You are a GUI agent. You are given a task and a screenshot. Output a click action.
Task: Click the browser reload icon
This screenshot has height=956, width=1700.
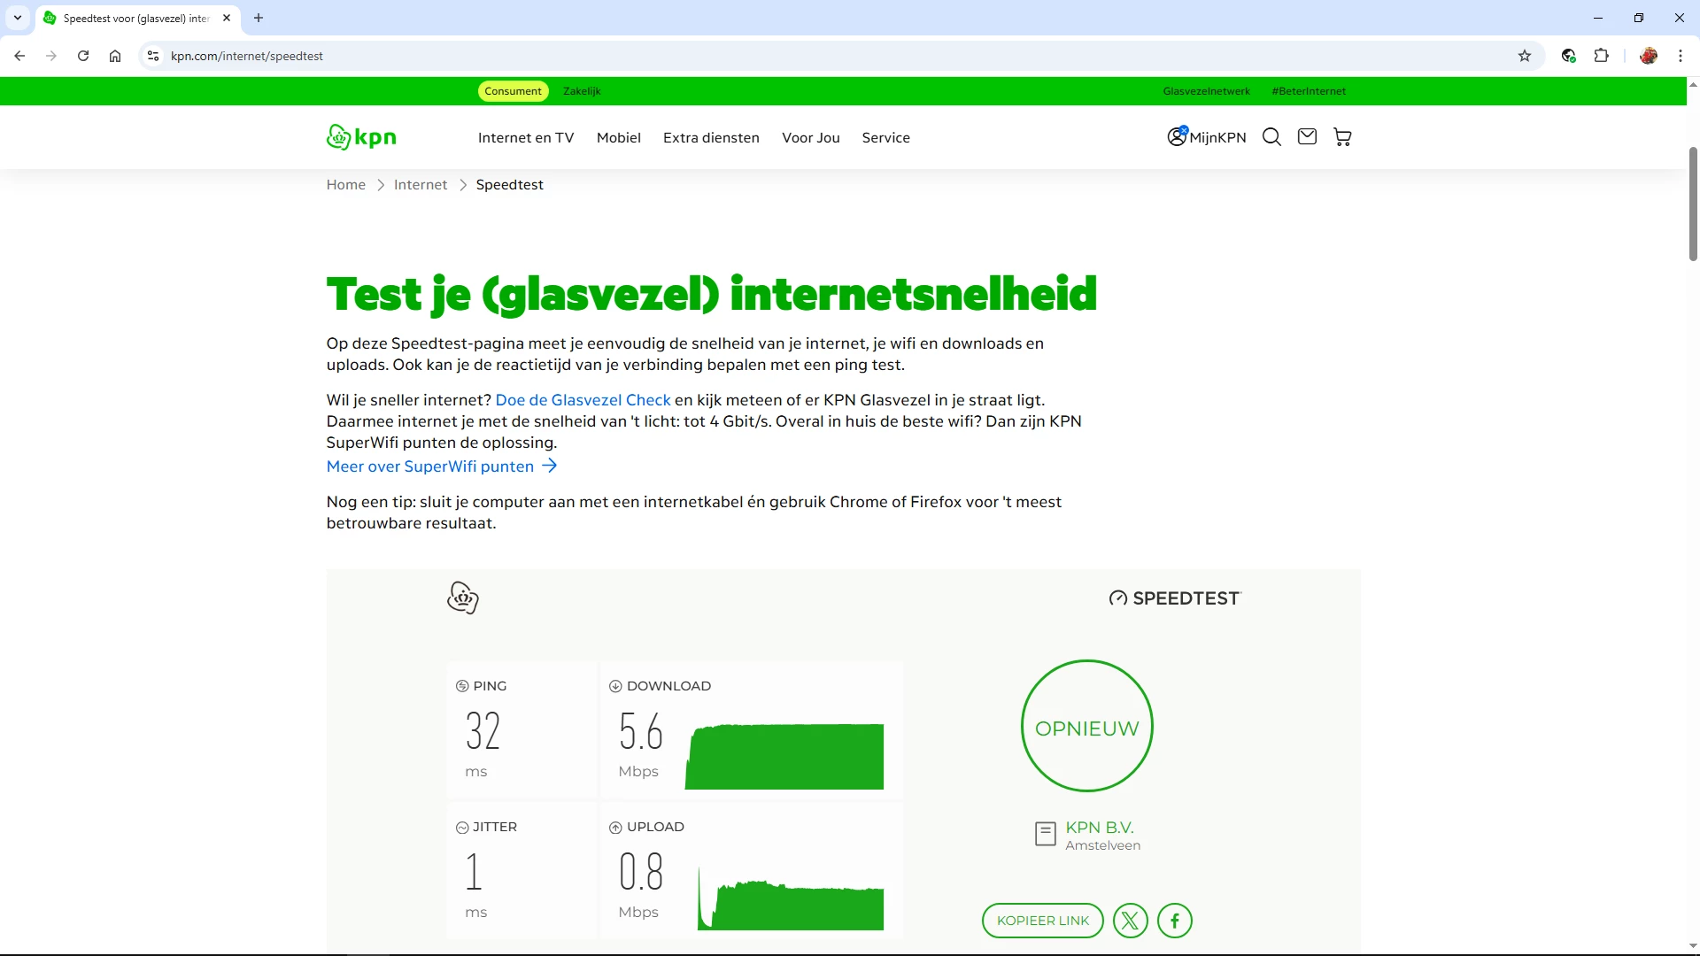click(83, 56)
